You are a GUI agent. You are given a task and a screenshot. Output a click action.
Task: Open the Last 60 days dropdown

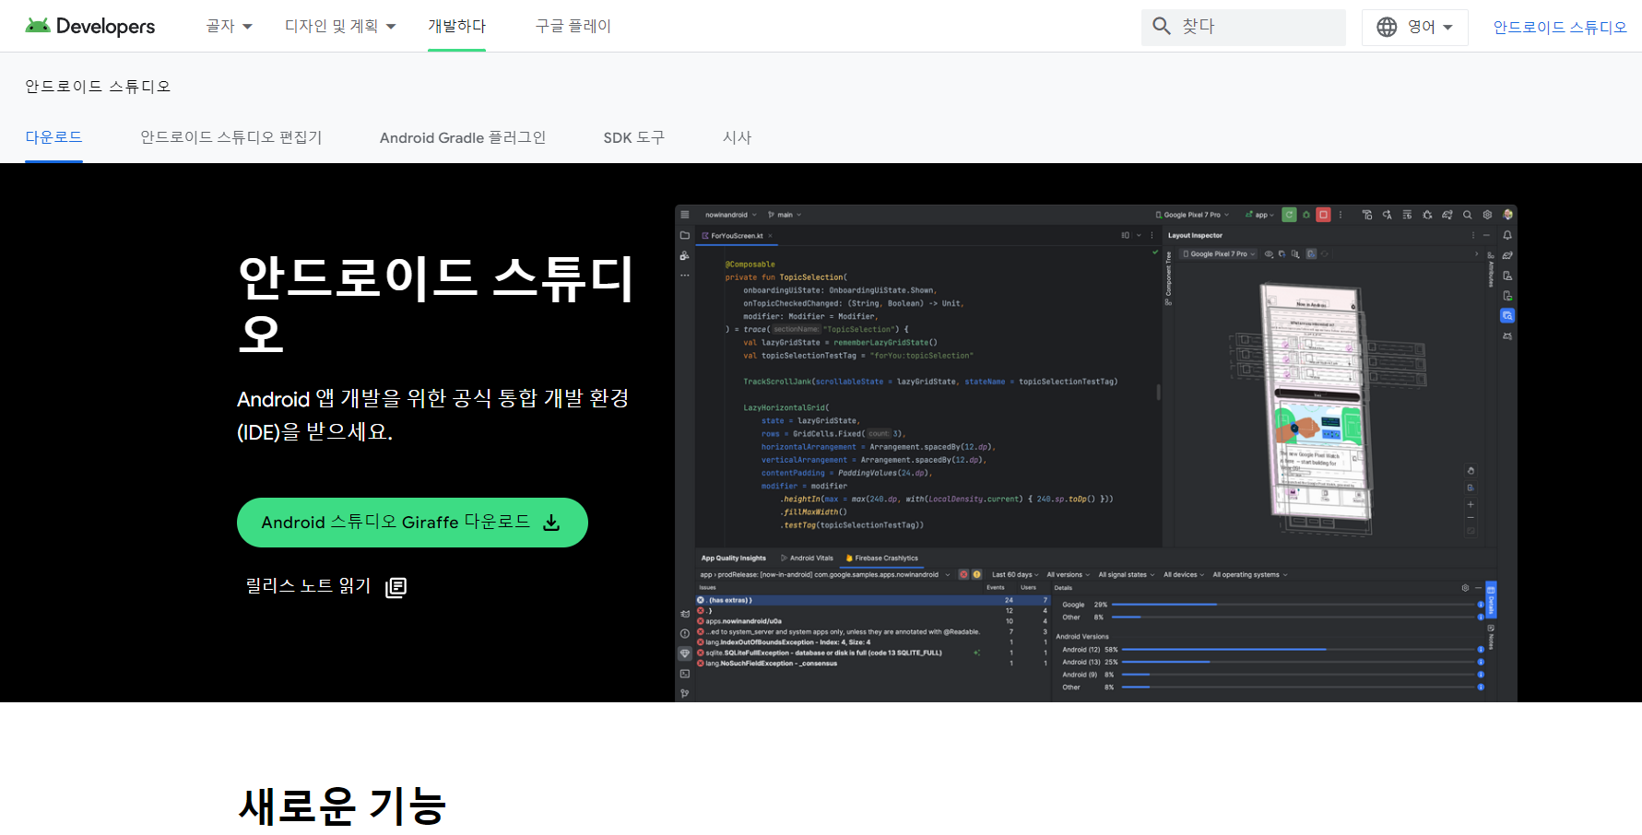tap(1013, 574)
